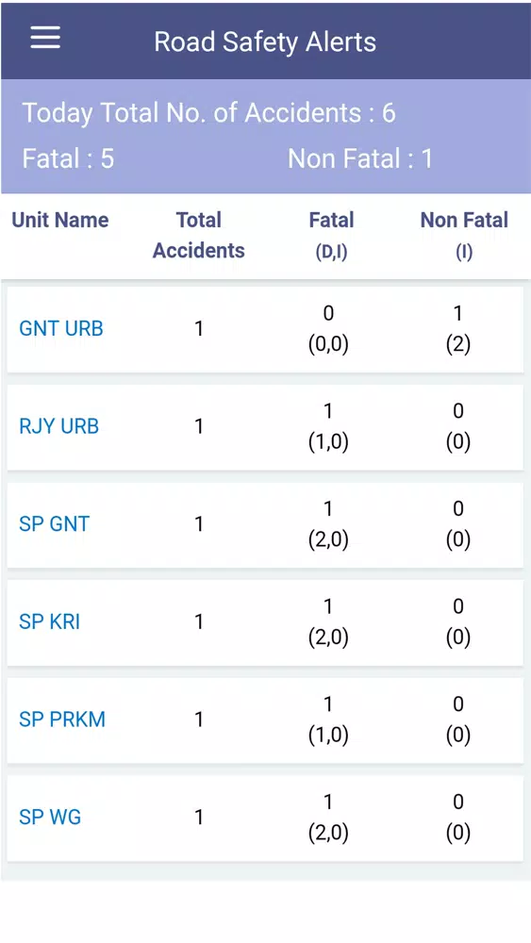Open SP KRI unit details

pos(49,621)
